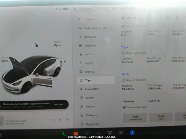Tap the 11:38 am clock
This screenshot has width=186, height=139.
85,8
